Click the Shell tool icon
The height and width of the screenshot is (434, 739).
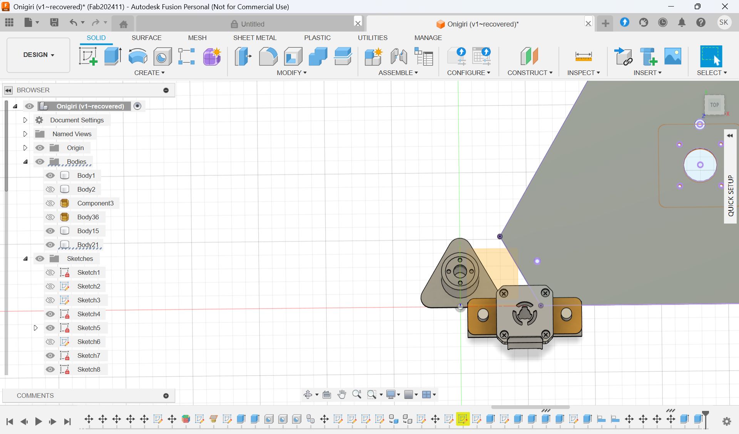(x=293, y=56)
